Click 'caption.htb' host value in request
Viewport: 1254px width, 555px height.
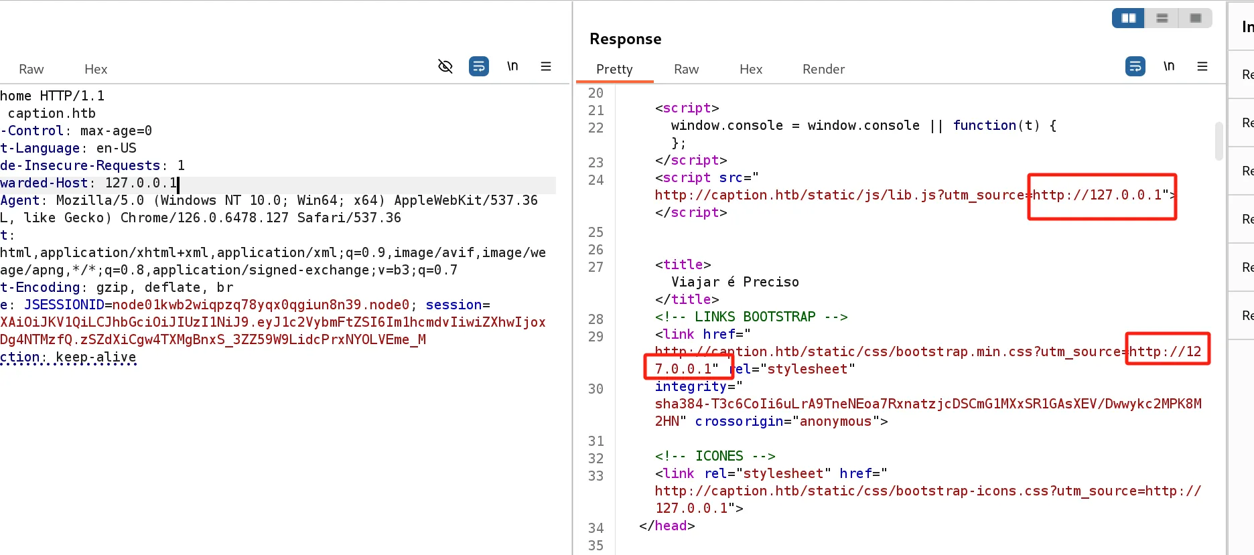pos(52,113)
